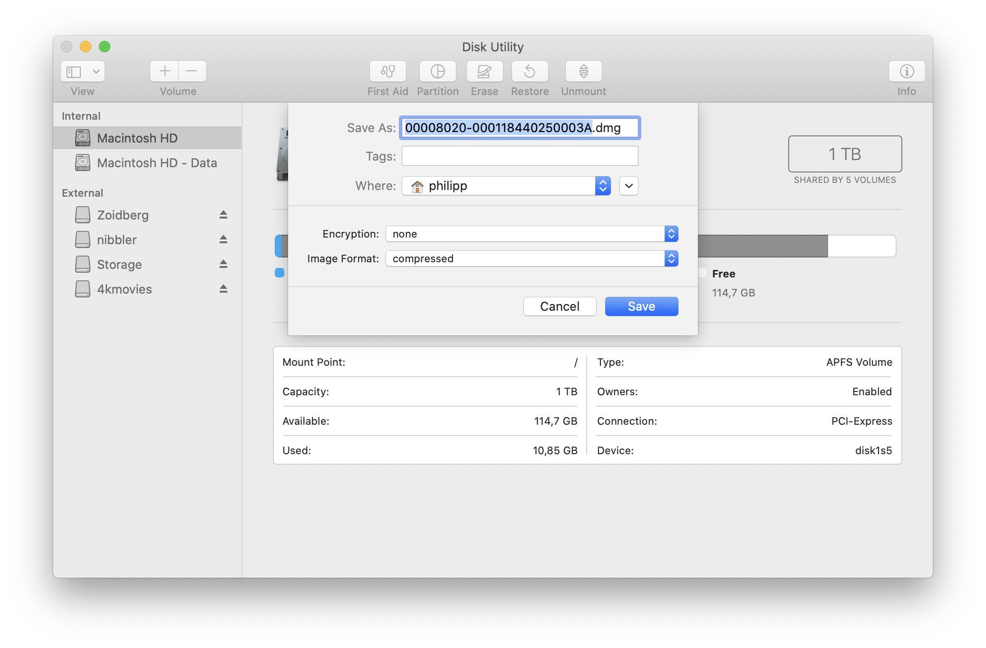Click the Macintosh HD drive icon in sidebar
The width and height of the screenshot is (986, 648).
[x=83, y=138]
